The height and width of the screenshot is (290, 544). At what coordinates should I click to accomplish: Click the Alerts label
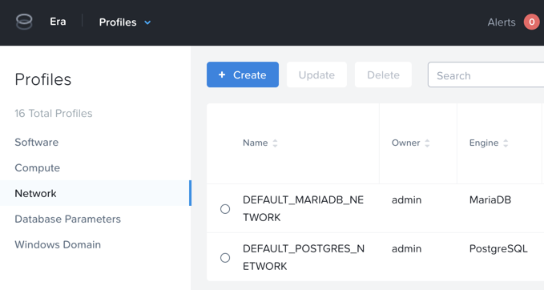click(x=502, y=22)
